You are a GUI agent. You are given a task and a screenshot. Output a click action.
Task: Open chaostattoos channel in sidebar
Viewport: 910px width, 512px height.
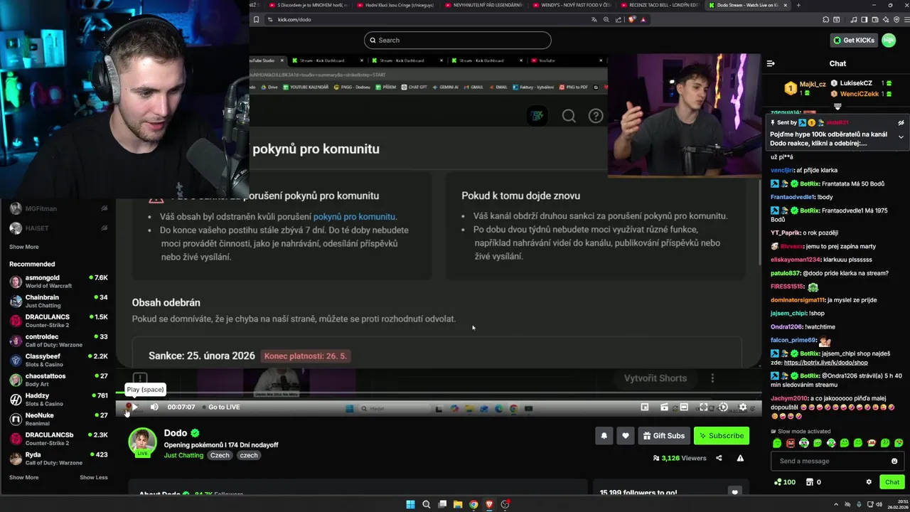pos(58,380)
